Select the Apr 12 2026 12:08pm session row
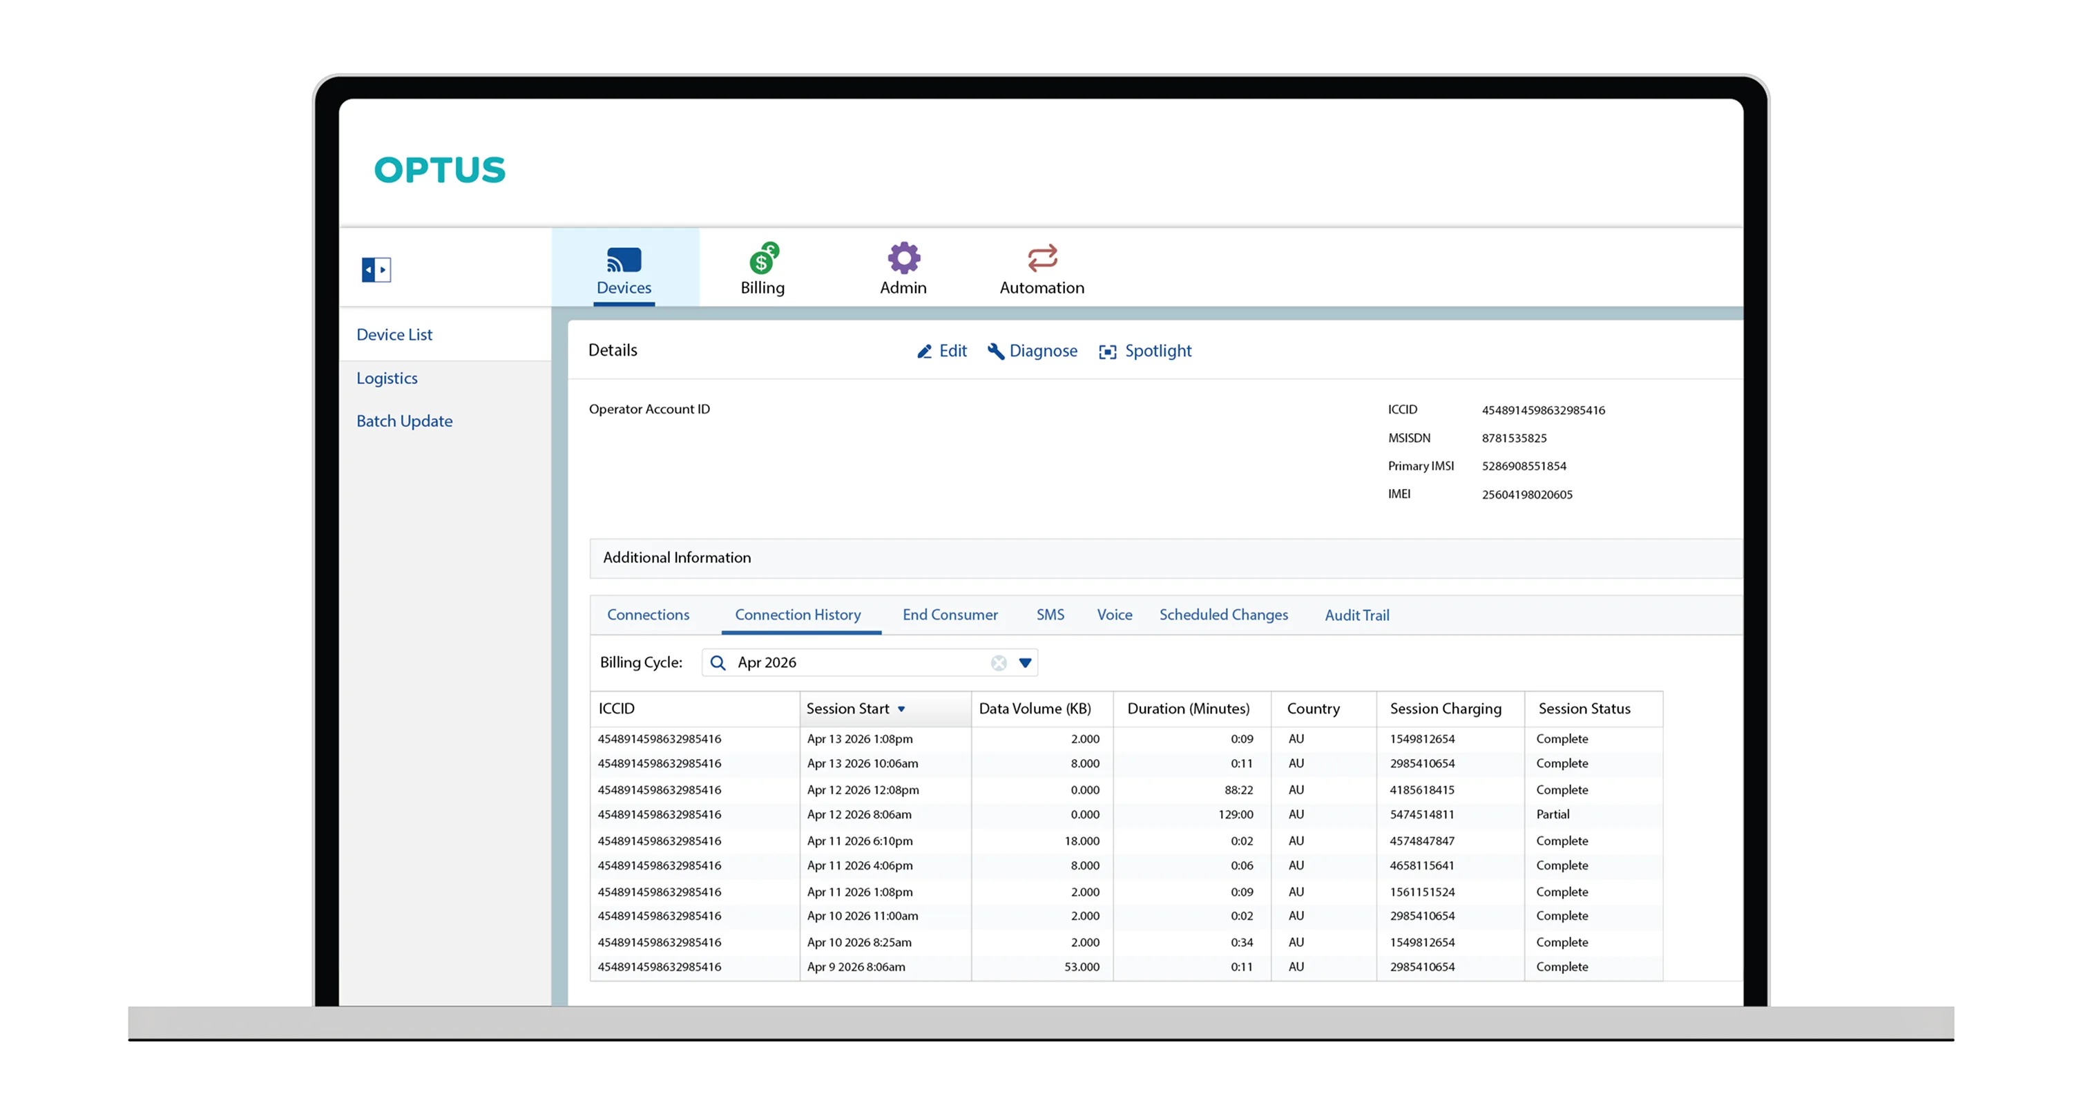This screenshot has height=1103, width=2083. tap(1126, 790)
